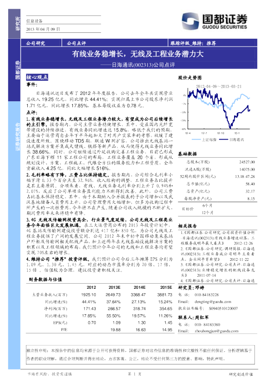Click the 总市值 value 58.40
Screen dimensions: 271x384
pos(250,184)
